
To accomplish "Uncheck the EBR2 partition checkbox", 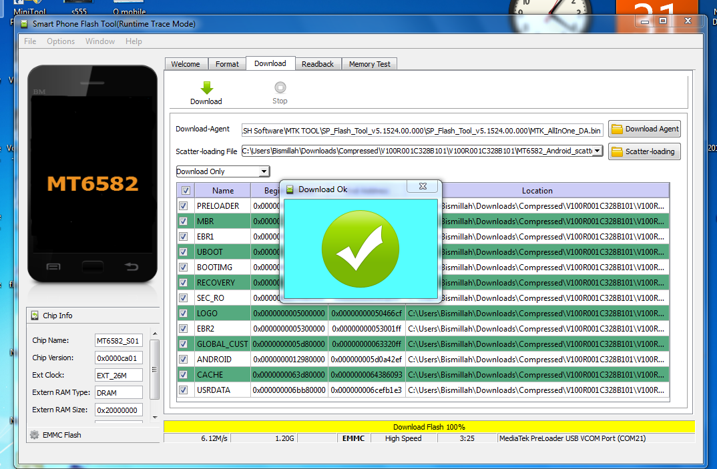I will pos(184,328).
